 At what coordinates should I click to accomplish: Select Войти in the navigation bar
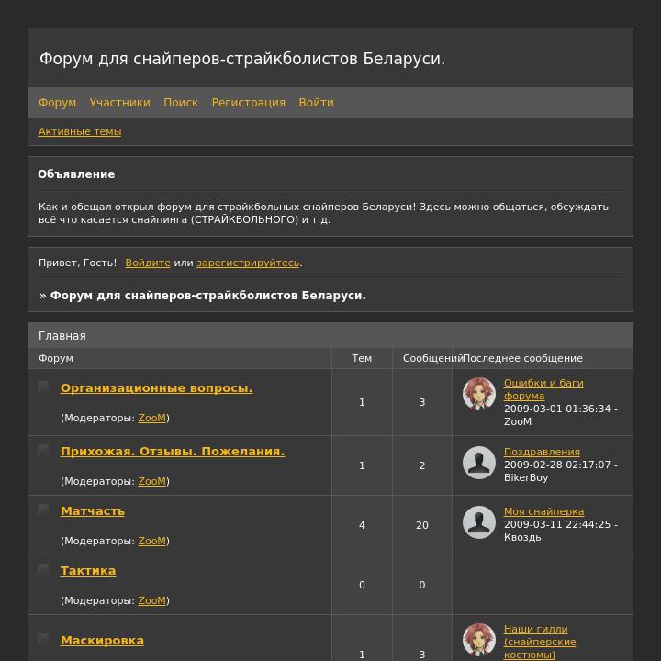(316, 103)
